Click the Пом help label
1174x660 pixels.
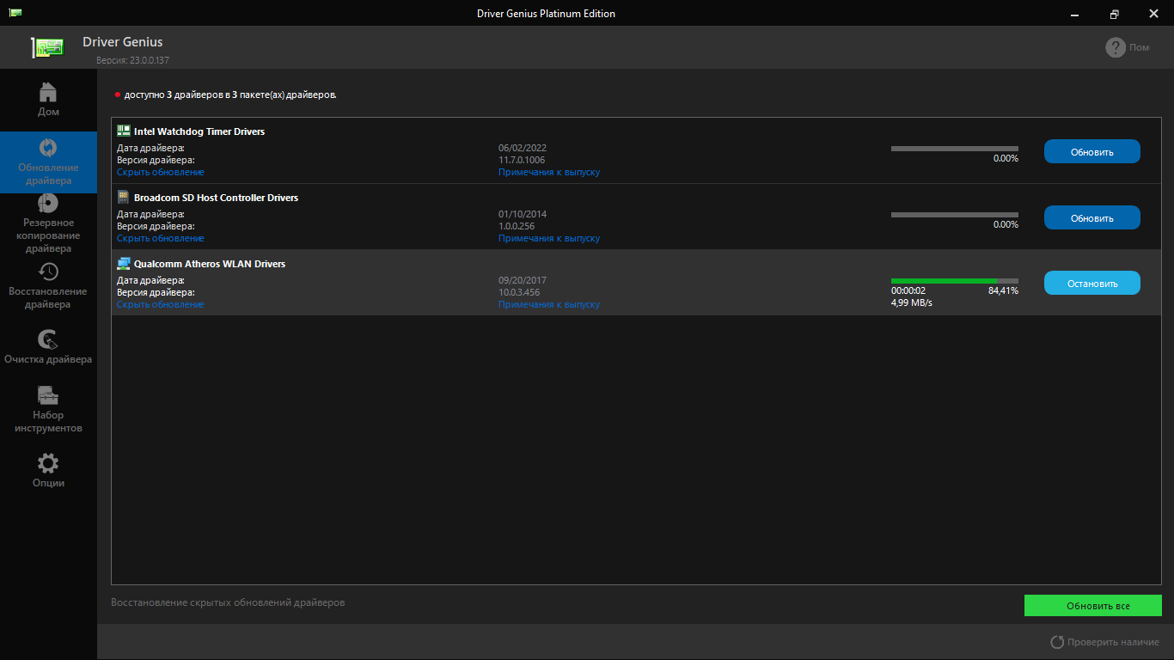[x=1140, y=47]
